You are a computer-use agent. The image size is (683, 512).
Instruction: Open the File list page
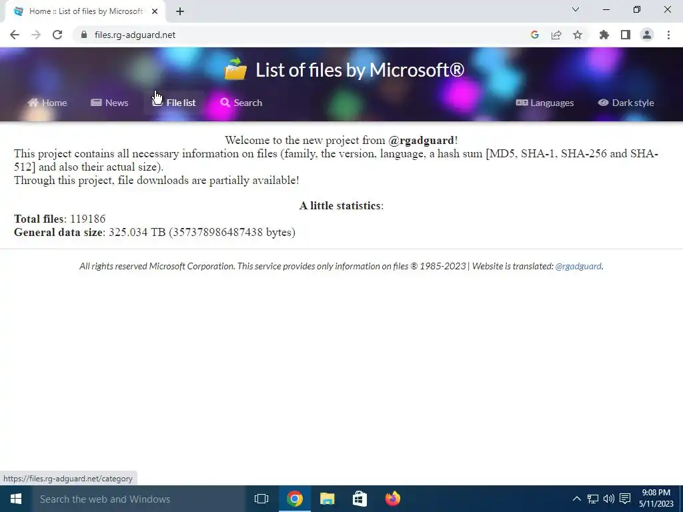point(174,103)
